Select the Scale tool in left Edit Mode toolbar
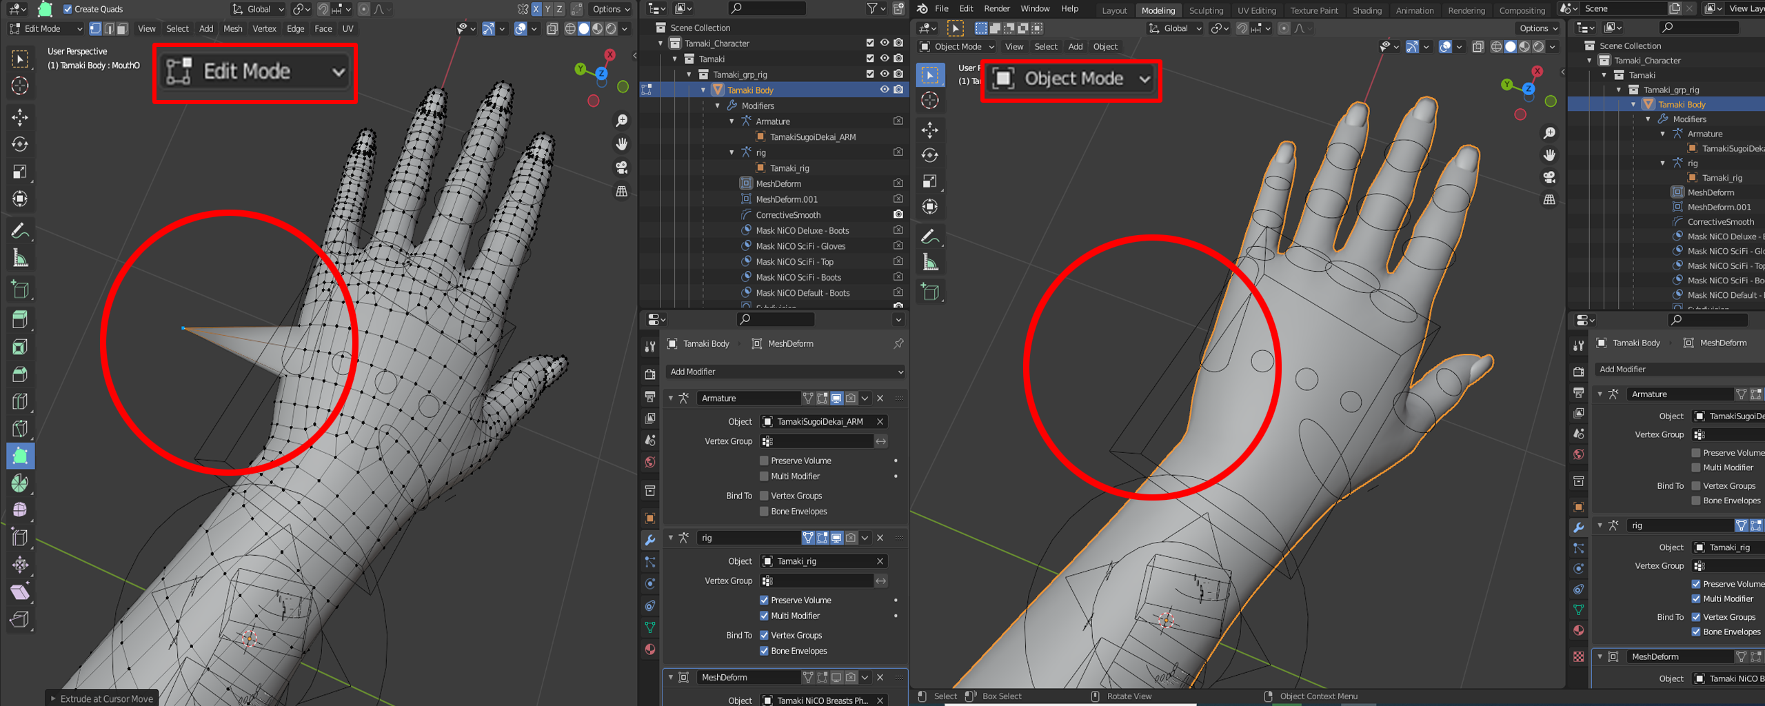Image resolution: width=1765 pixels, height=706 pixels. tap(20, 172)
